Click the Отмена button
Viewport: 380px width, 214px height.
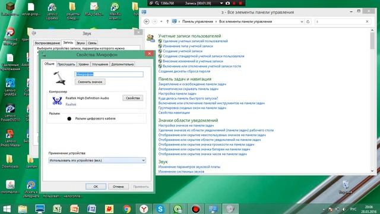click(118, 186)
